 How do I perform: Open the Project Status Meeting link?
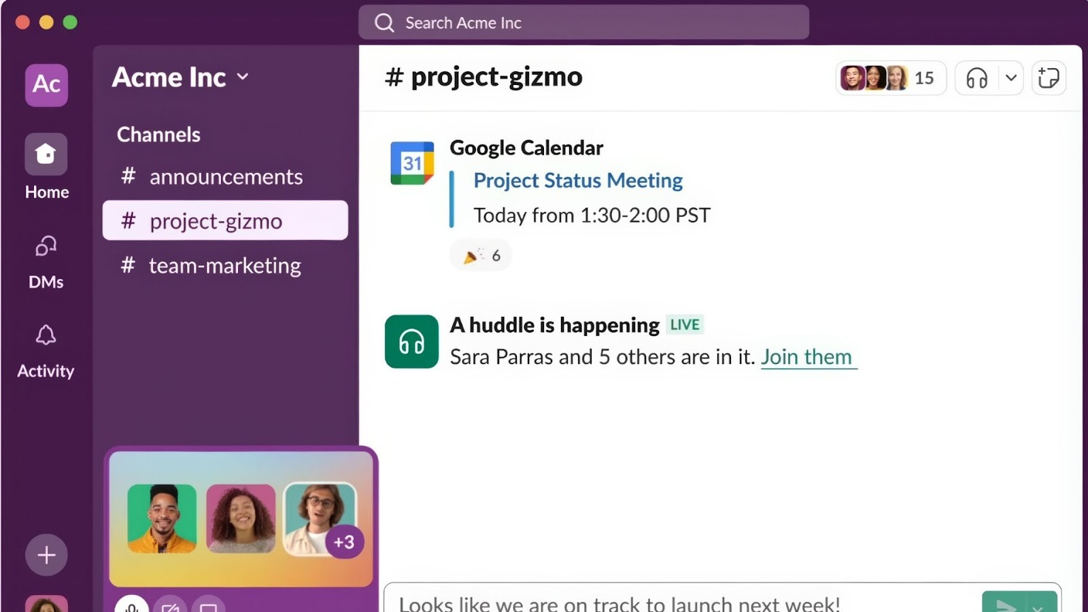[577, 180]
